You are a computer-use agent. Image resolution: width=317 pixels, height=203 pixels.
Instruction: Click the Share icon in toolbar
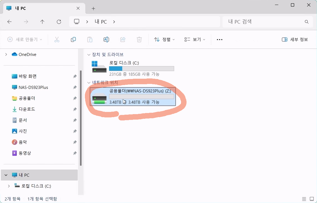point(123,40)
